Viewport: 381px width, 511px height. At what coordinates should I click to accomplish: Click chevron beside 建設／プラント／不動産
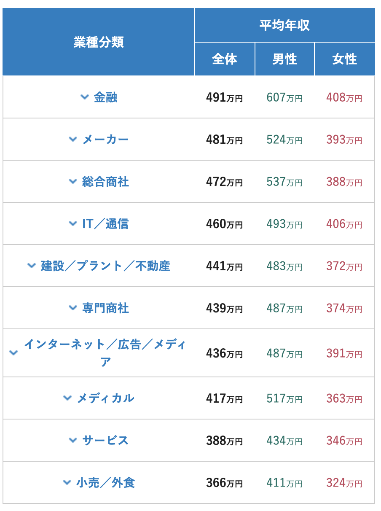click(x=32, y=265)
